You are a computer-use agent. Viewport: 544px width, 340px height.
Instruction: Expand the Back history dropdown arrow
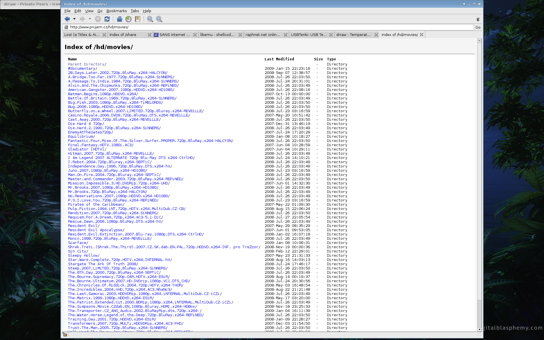coord(74,19)
